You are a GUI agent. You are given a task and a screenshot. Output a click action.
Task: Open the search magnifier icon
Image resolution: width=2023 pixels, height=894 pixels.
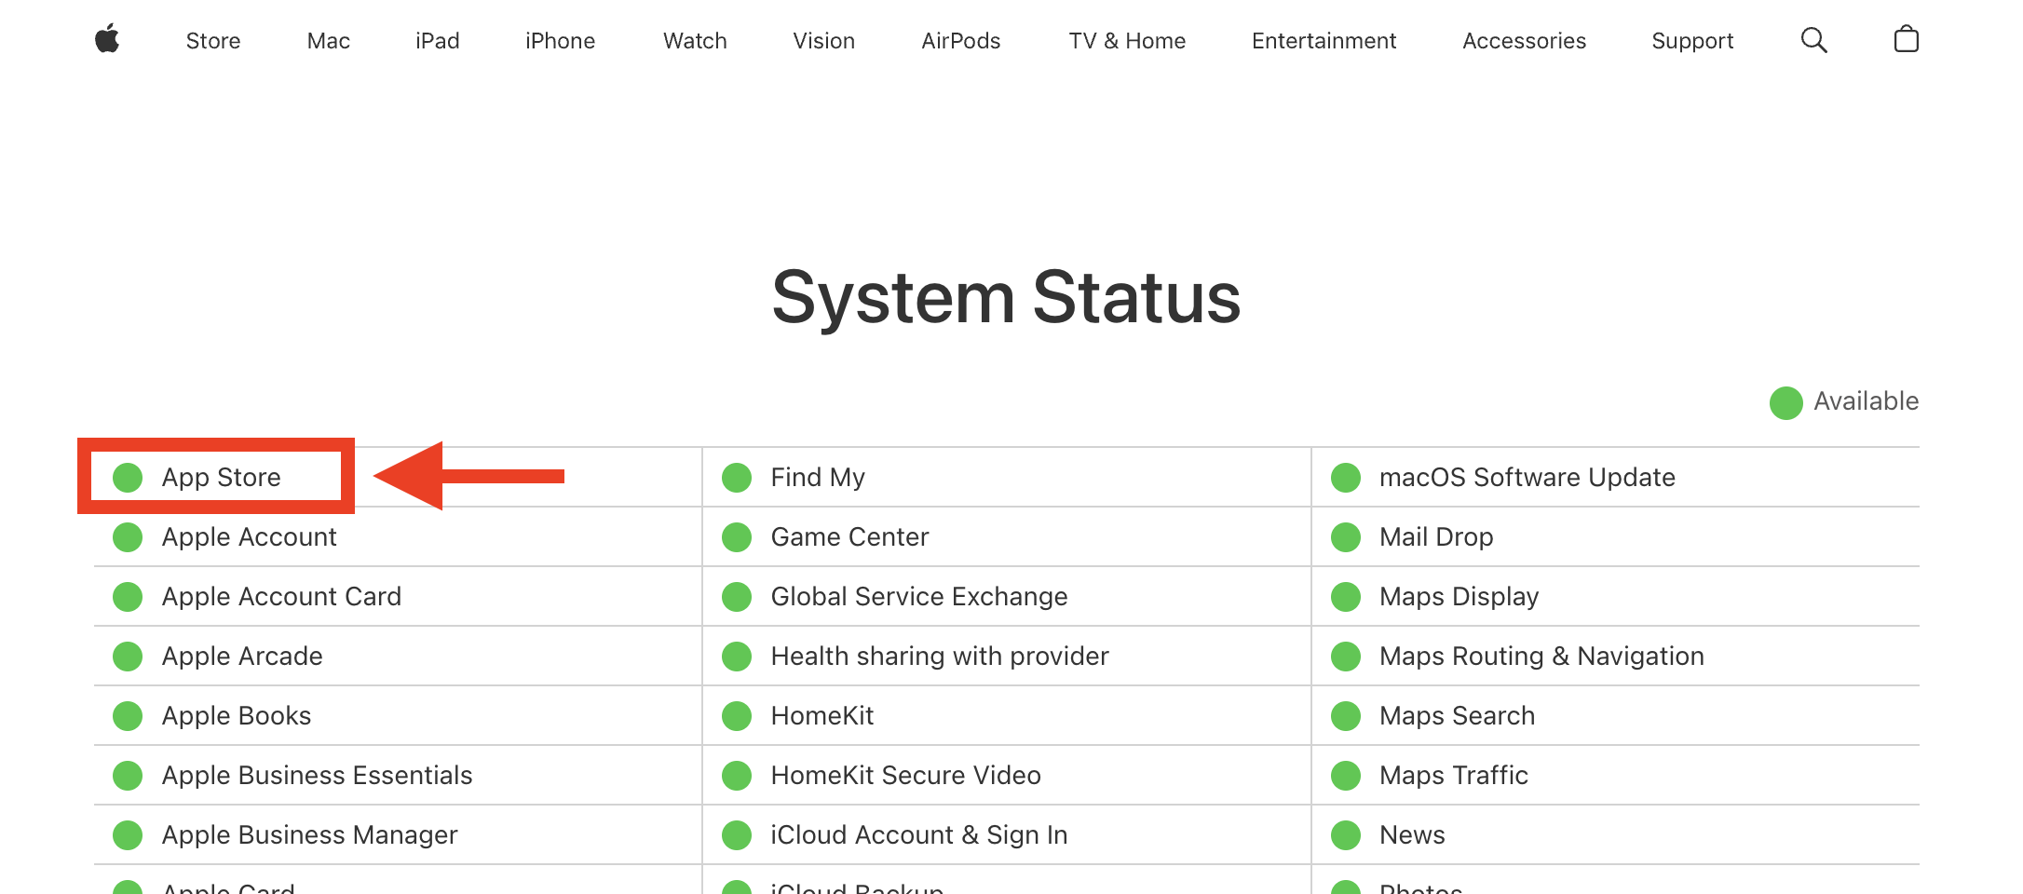[1813, 40]
